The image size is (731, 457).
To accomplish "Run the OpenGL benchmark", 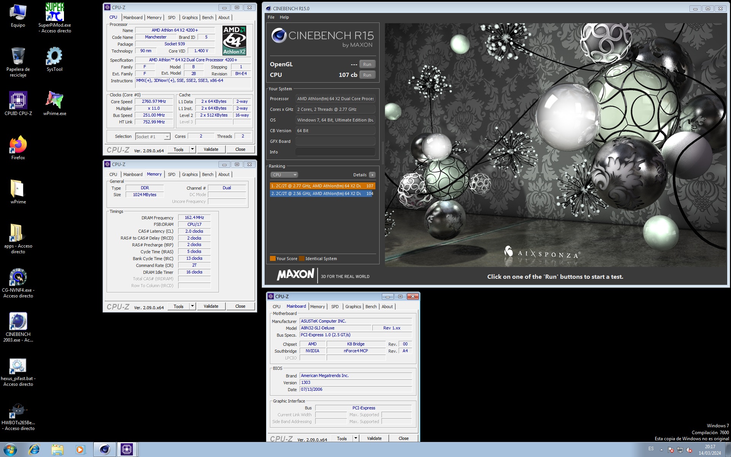I will coord(367,64).
